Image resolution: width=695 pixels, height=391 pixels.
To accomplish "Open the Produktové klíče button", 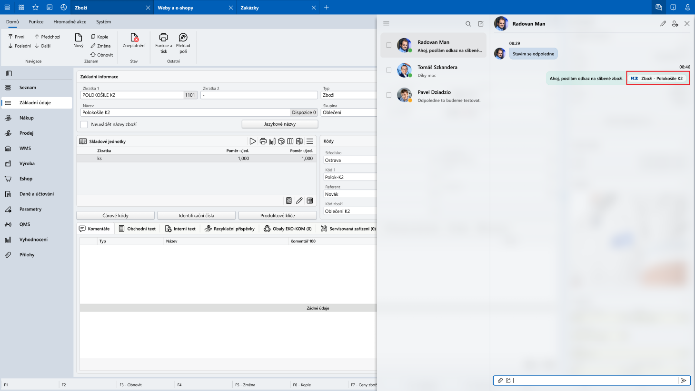I will coord(278,216).
